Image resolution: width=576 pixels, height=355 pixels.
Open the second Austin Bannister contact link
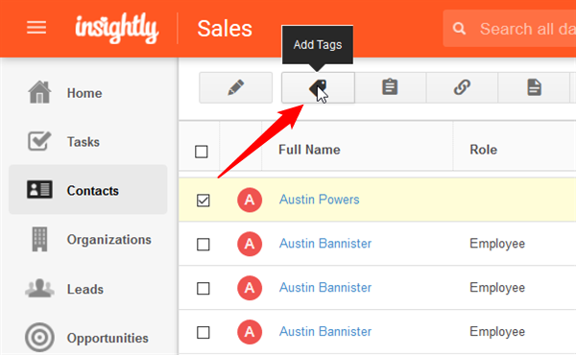coord(325,288)
